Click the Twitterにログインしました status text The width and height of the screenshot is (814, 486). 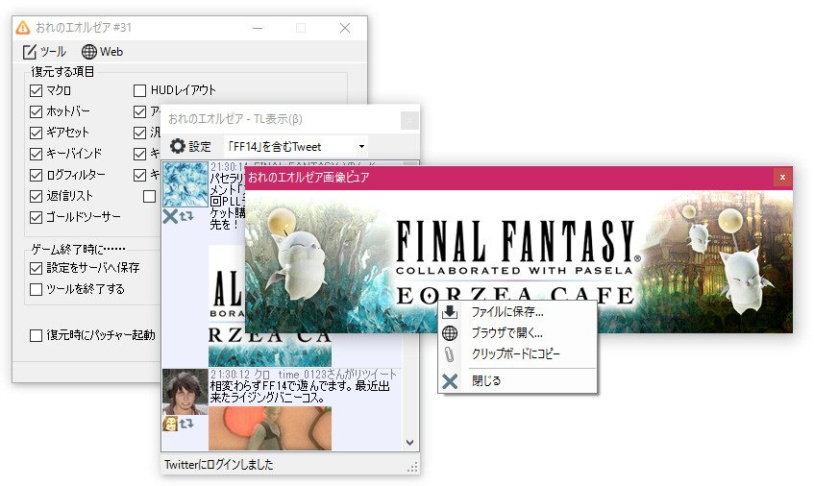point(218,464)
